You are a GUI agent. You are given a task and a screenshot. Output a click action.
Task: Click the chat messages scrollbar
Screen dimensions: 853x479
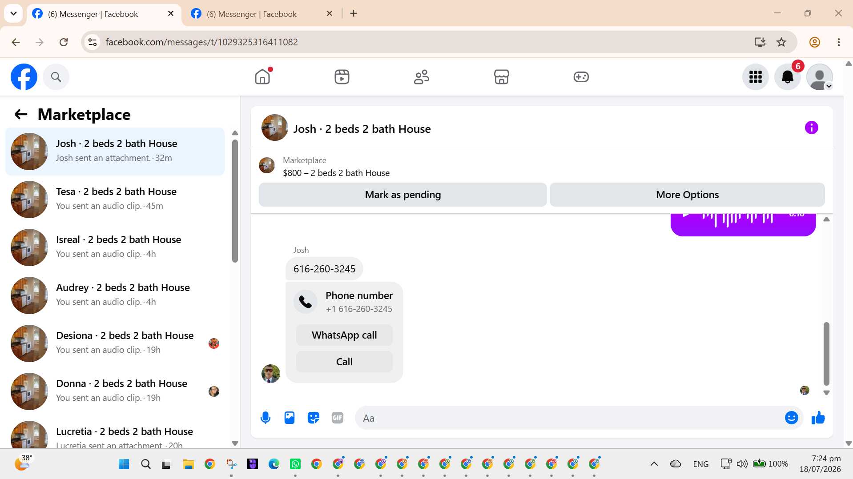click(x=826, y=354)
